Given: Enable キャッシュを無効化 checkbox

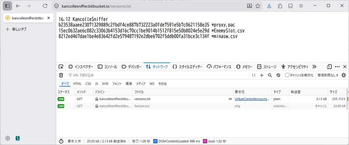Looking at the screenshot, I should pyautogui.click(x=287, y=75).
